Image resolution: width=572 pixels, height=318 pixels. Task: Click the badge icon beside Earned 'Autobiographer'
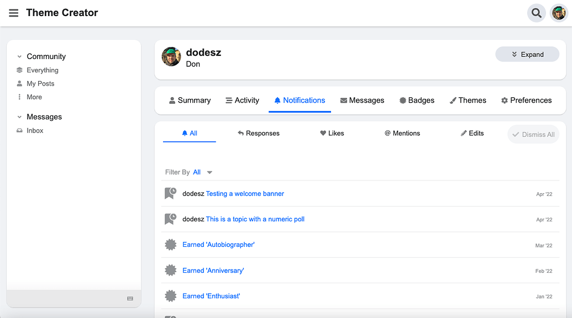coord(171,245)
